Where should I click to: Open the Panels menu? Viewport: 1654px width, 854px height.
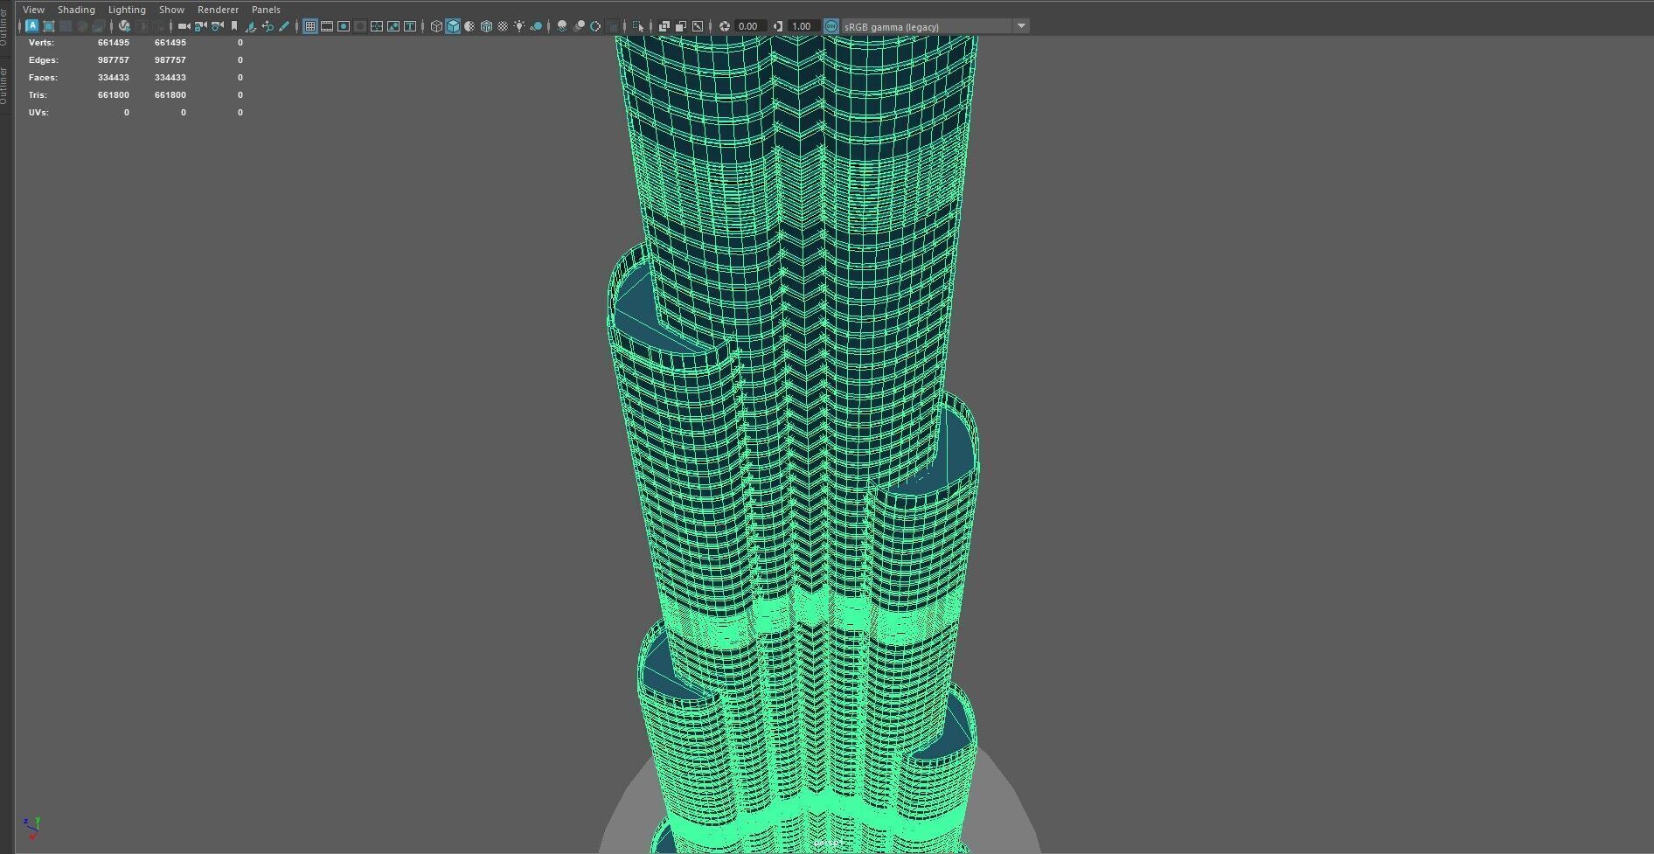tap(266, 10)
